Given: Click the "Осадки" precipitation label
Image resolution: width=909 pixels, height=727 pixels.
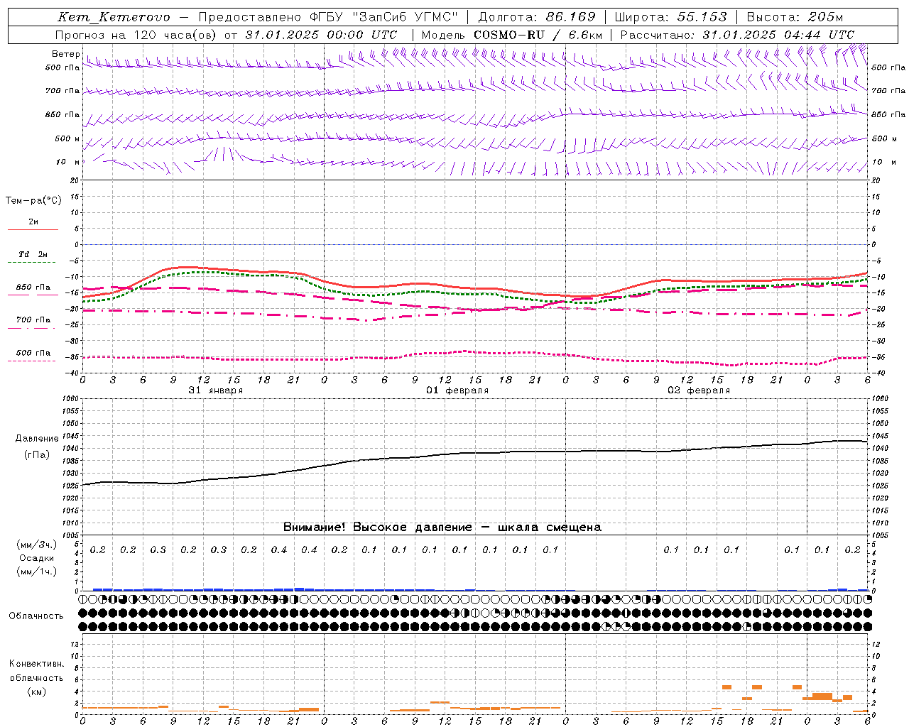Looking at the screenshot, I should pos(37,558).
